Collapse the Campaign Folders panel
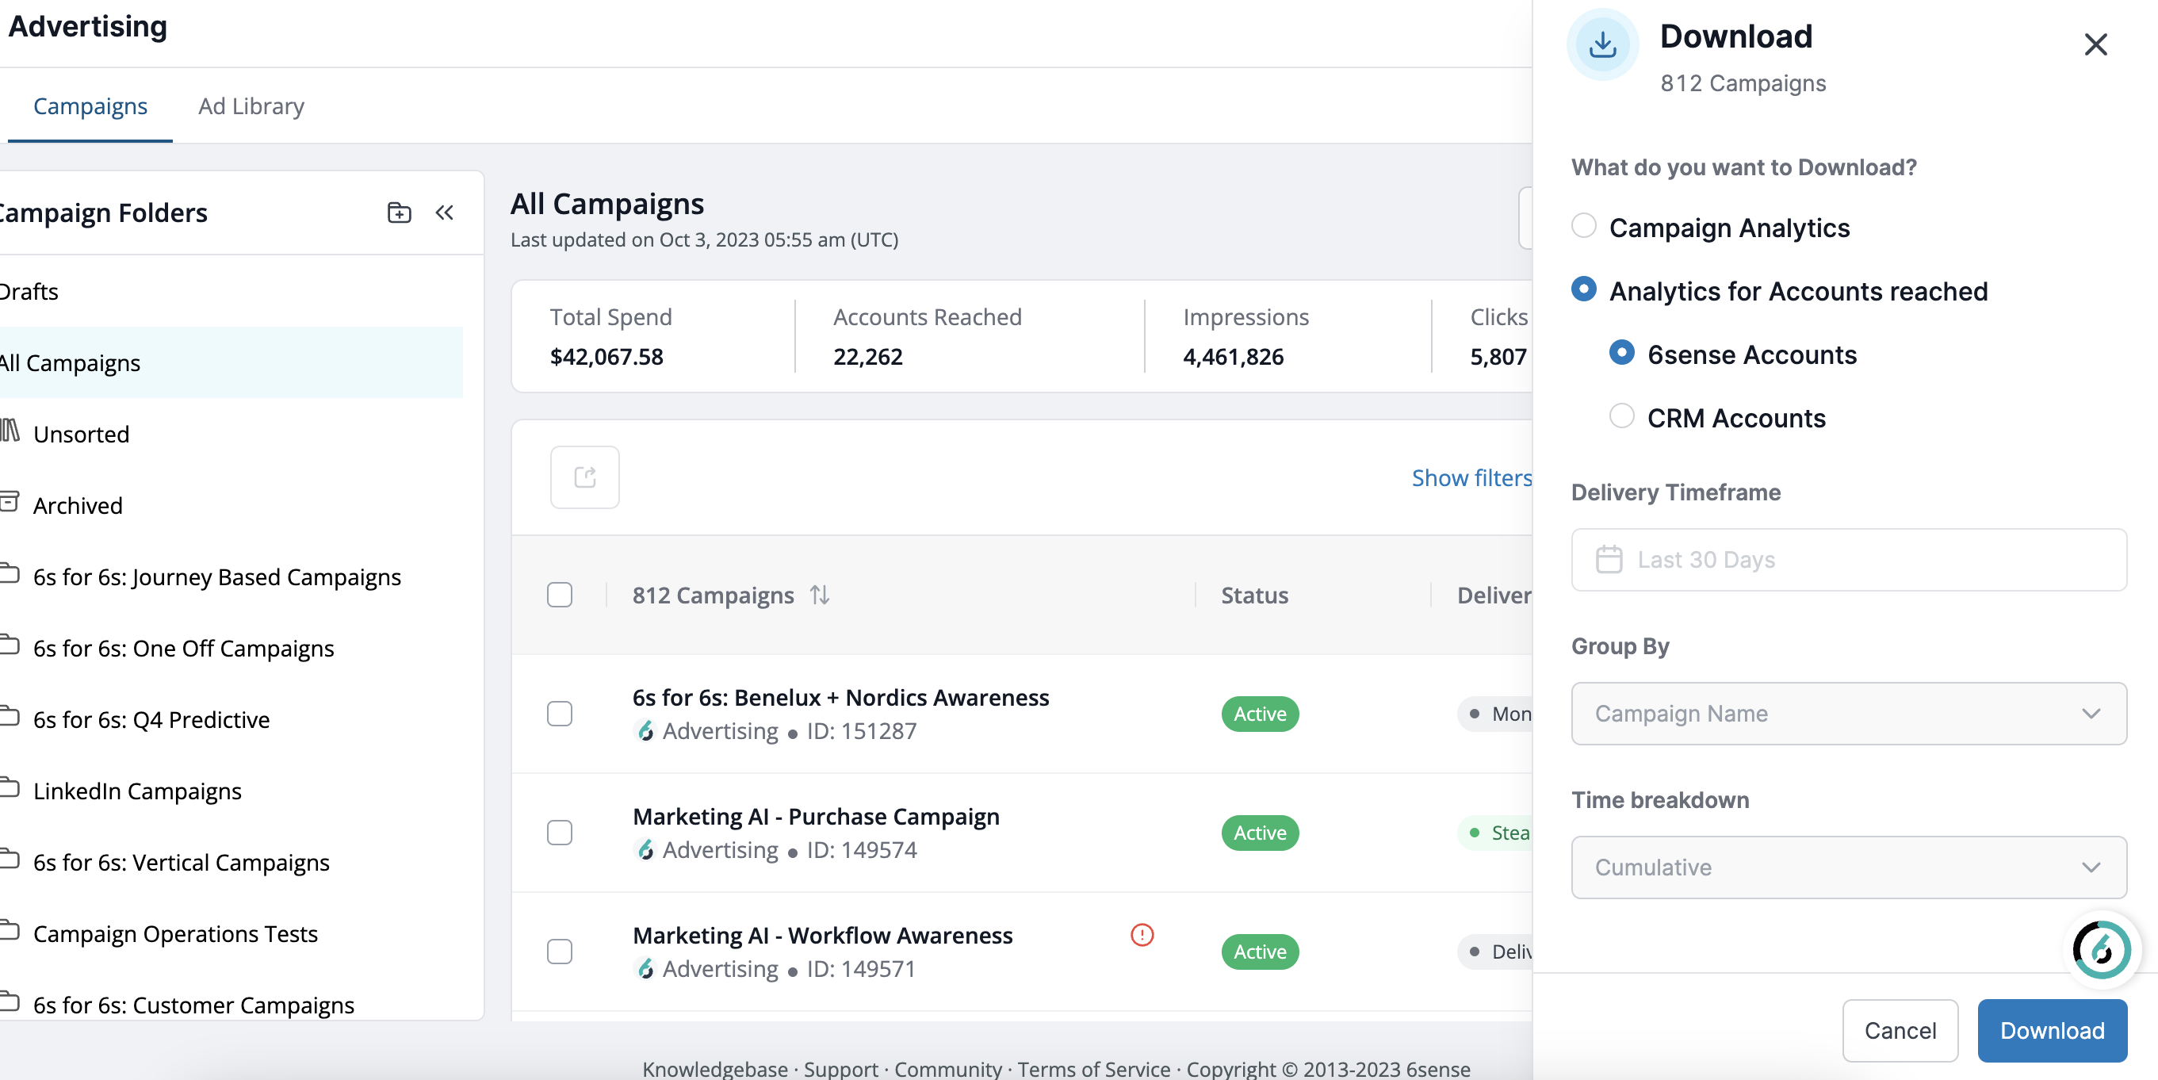 point(444,213)
